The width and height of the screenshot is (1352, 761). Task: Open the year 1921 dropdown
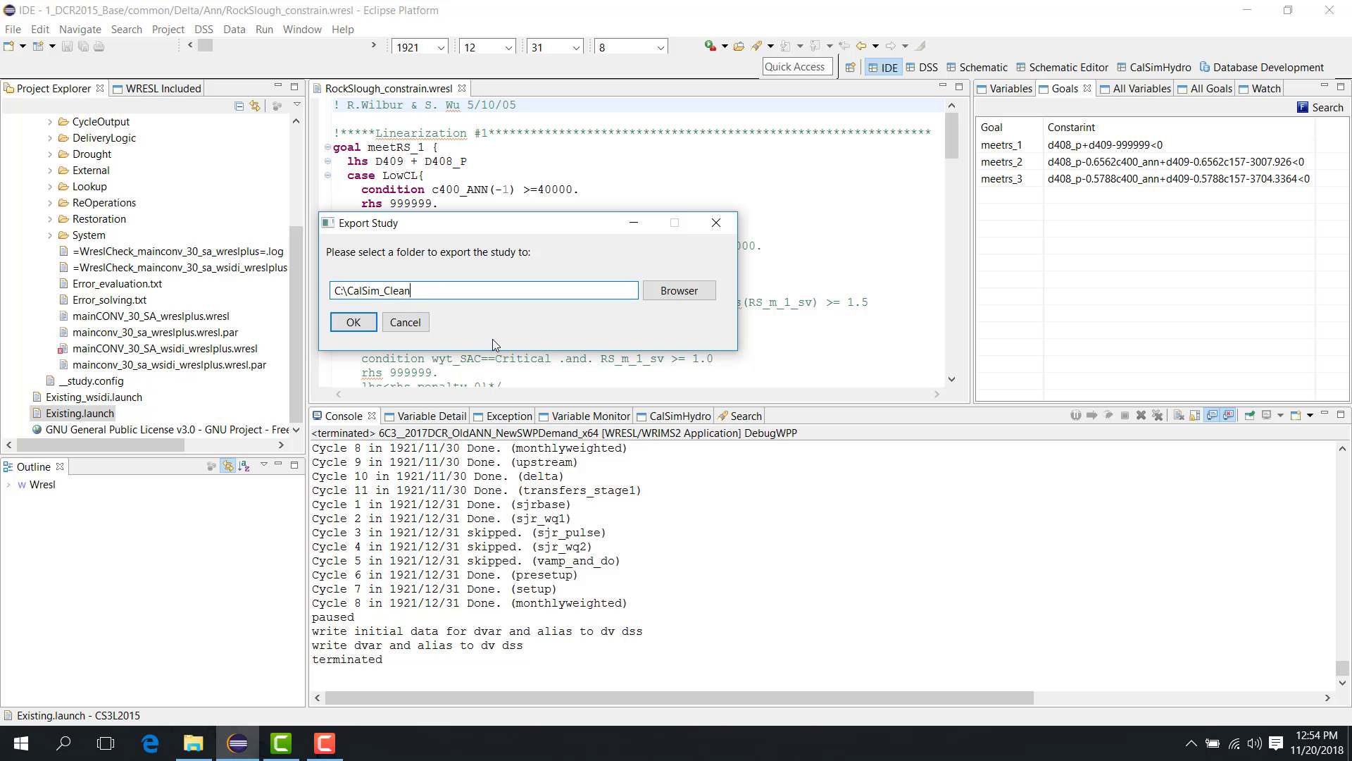click(x=441, y=48)
